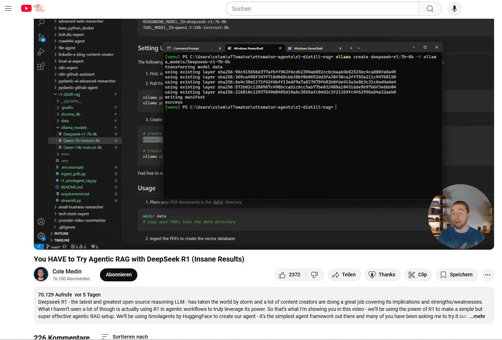Like the video with 2372 likes

click(x=290, y=275)
